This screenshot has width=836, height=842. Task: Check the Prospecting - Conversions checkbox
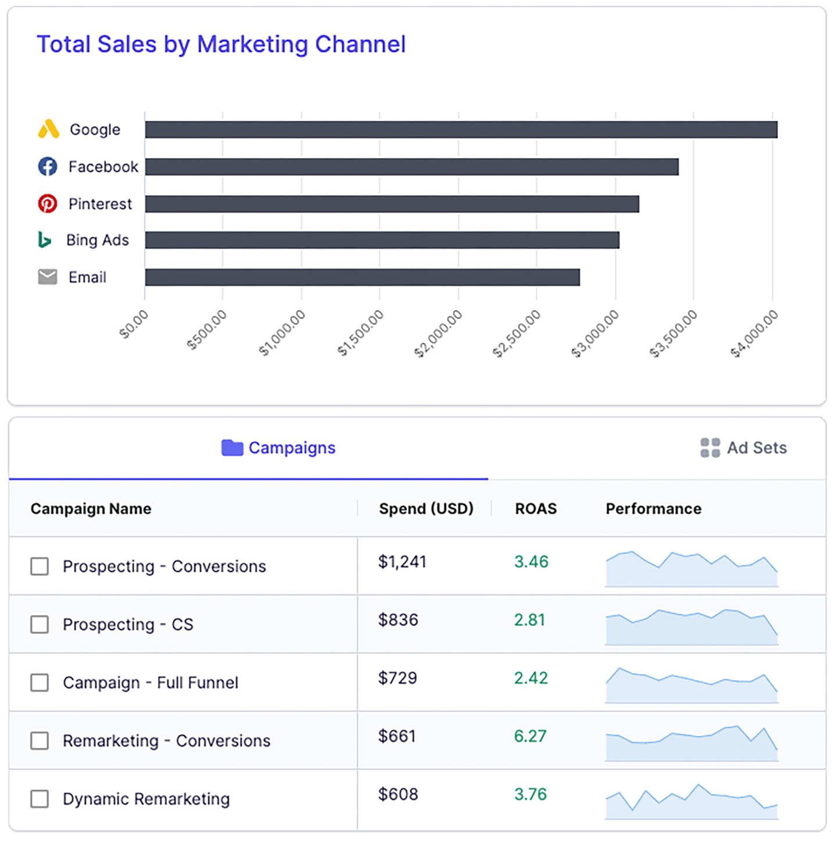coord(40,566)
